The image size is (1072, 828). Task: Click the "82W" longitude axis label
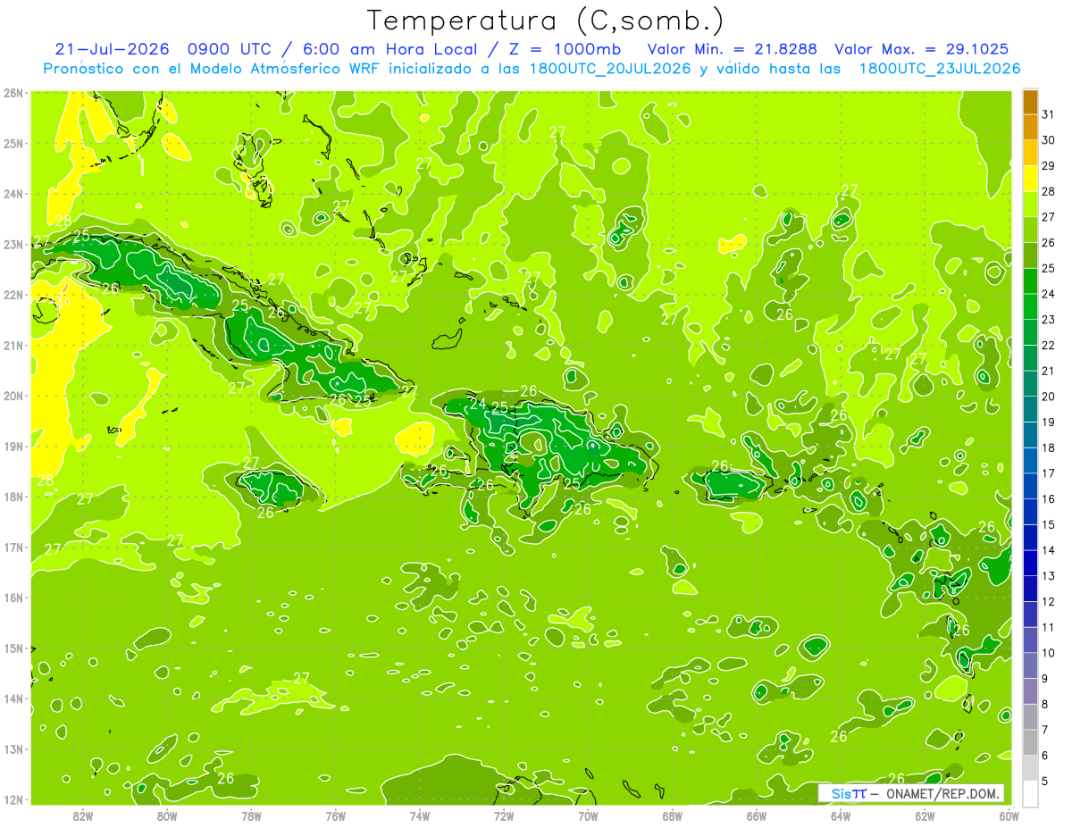point(83,815)
